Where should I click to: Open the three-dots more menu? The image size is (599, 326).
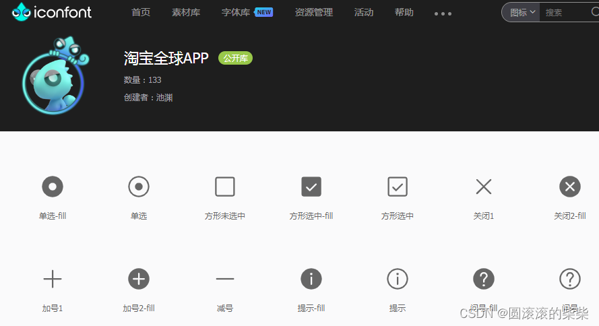tap(443, 13)
